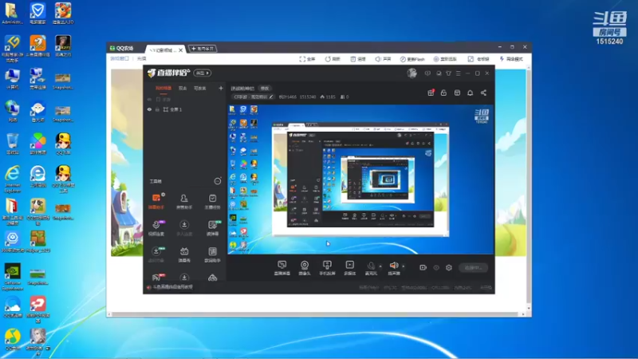
Task: Open the lyrics assistant square tool icon
Action: coord(212,254)
